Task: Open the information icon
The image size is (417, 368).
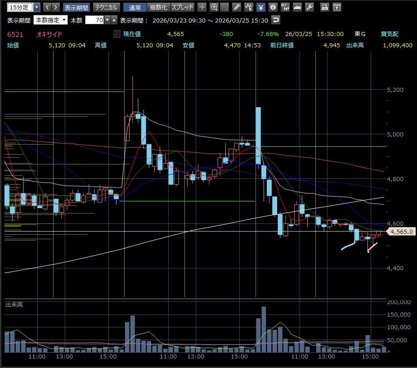Action: [x=272, y=7]
